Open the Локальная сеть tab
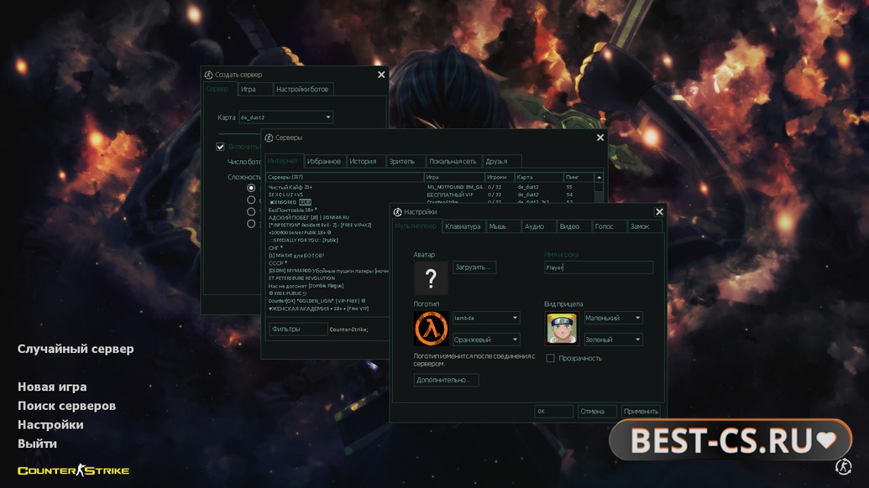Viewport: 869px width, 488px height. [x=453, y=162]
